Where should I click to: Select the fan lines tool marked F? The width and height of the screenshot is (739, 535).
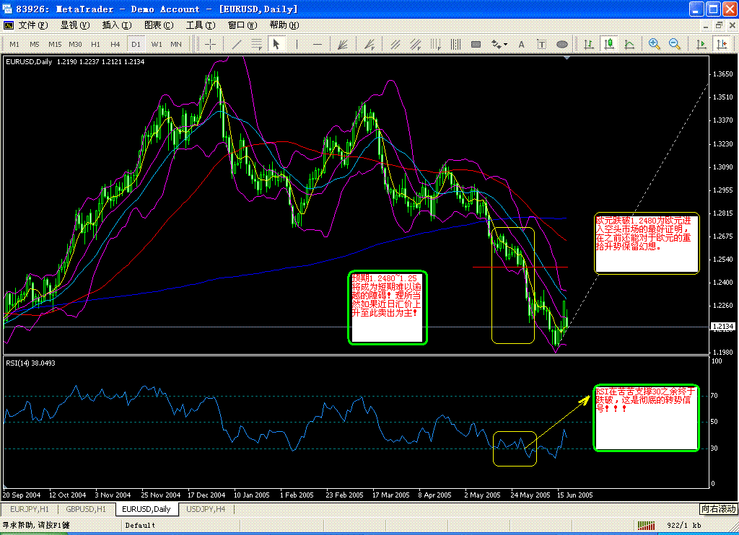pyautogui.click(x=369, y=44)
